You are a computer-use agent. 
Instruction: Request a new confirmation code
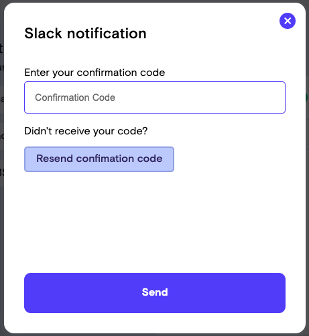coord(99,159)
